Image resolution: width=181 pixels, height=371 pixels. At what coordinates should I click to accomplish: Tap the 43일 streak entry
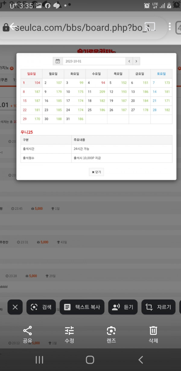pos(62,242)
